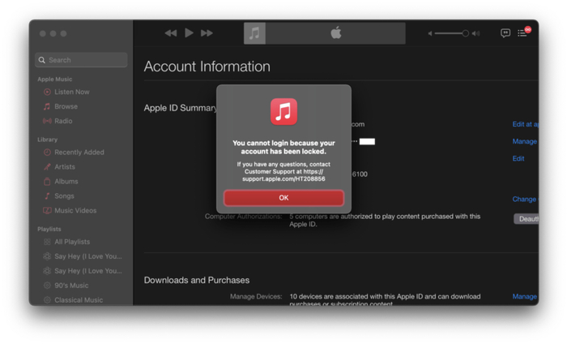
Task: Open Radio in the sidebar
Action: [x=63, y=121]
